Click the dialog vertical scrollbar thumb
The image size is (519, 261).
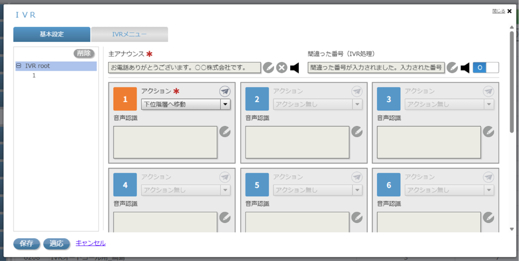click(x=511, y=82)
